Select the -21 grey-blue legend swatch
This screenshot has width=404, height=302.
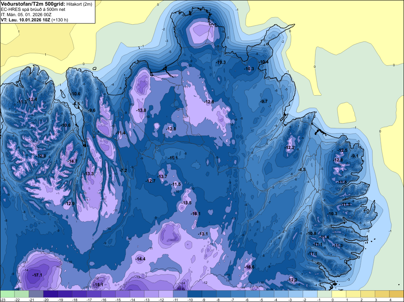(36, 294)
